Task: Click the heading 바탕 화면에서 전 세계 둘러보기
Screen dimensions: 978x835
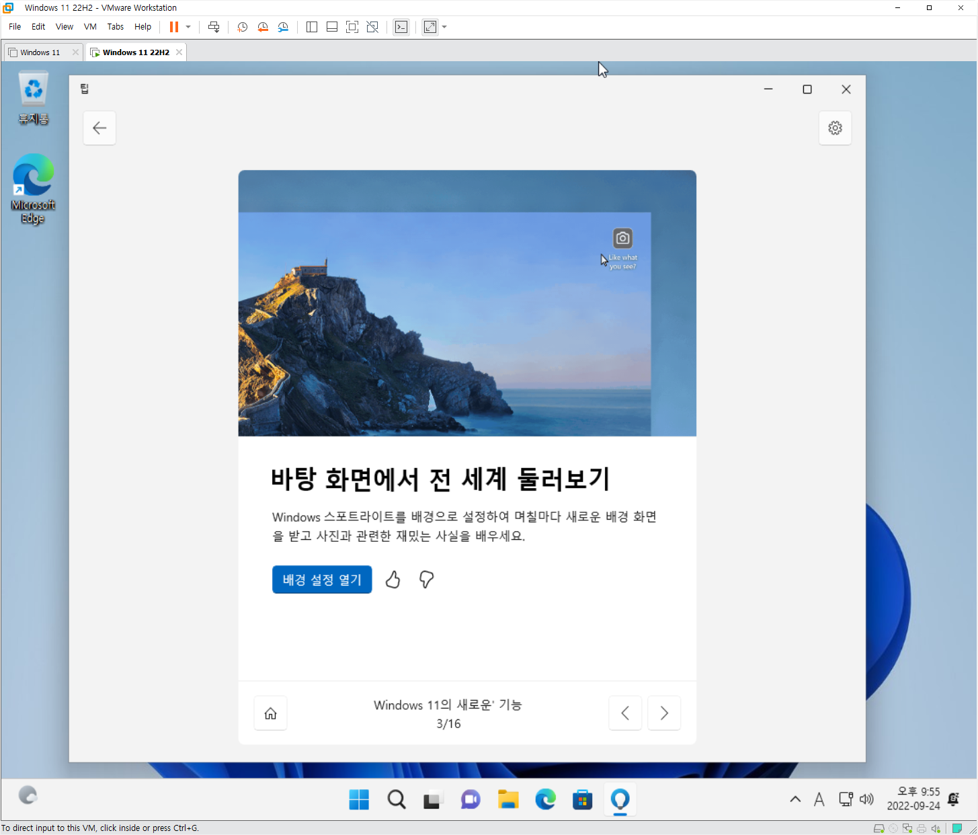Action: click(x=440, y=479)
